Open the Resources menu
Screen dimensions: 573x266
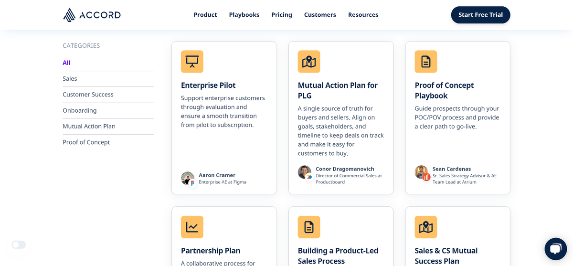coord(363,15)
